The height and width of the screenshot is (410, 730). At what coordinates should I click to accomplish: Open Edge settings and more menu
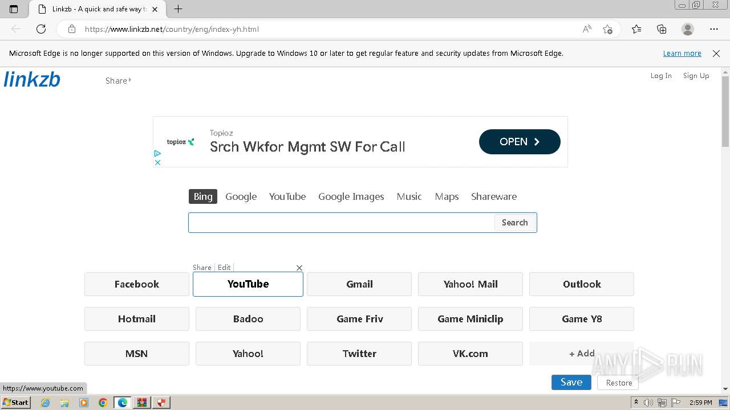click(x=714, y=29)
